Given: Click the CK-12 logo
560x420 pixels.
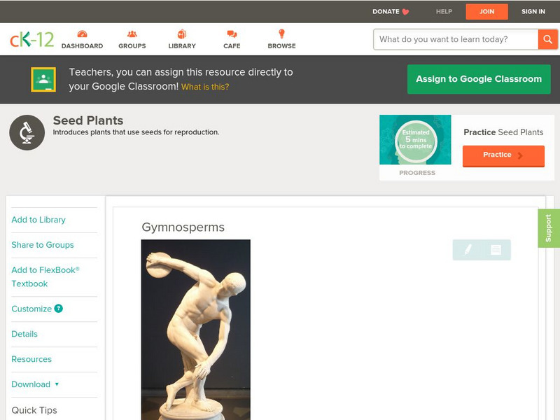Looking at the screenshot, I should (x=31, y=39).
